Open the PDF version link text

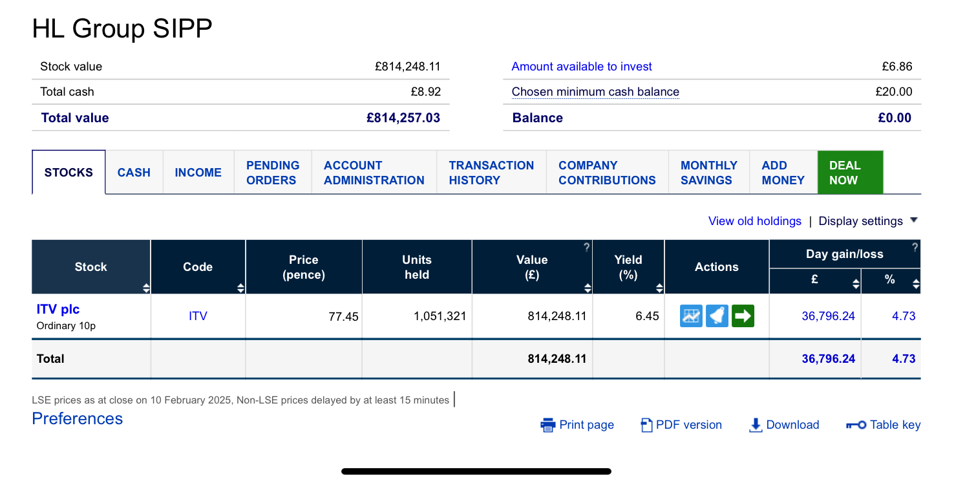(x=688, y=425)
